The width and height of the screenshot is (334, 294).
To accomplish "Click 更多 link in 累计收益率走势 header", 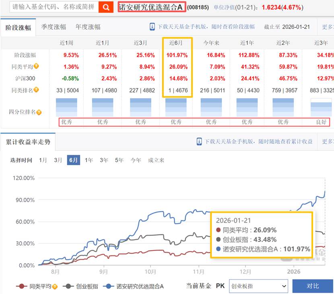I will tap(328, 141).
